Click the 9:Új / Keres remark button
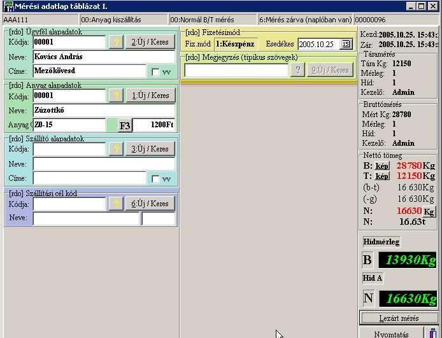Image resolution: width=442 pixels, height=338 pixels. click(330, 69)
